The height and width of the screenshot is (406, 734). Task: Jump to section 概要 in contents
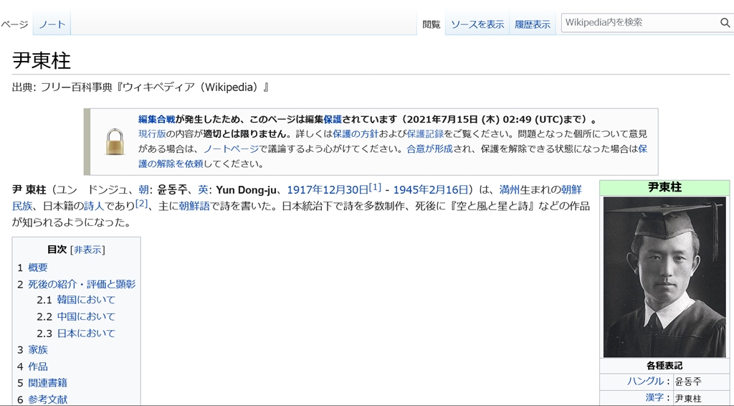pos(38,268)
